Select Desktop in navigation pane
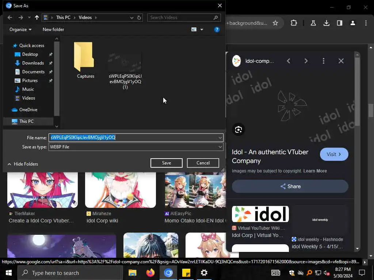This screenshot has width=374, height=280. click(x=30, y=54)
